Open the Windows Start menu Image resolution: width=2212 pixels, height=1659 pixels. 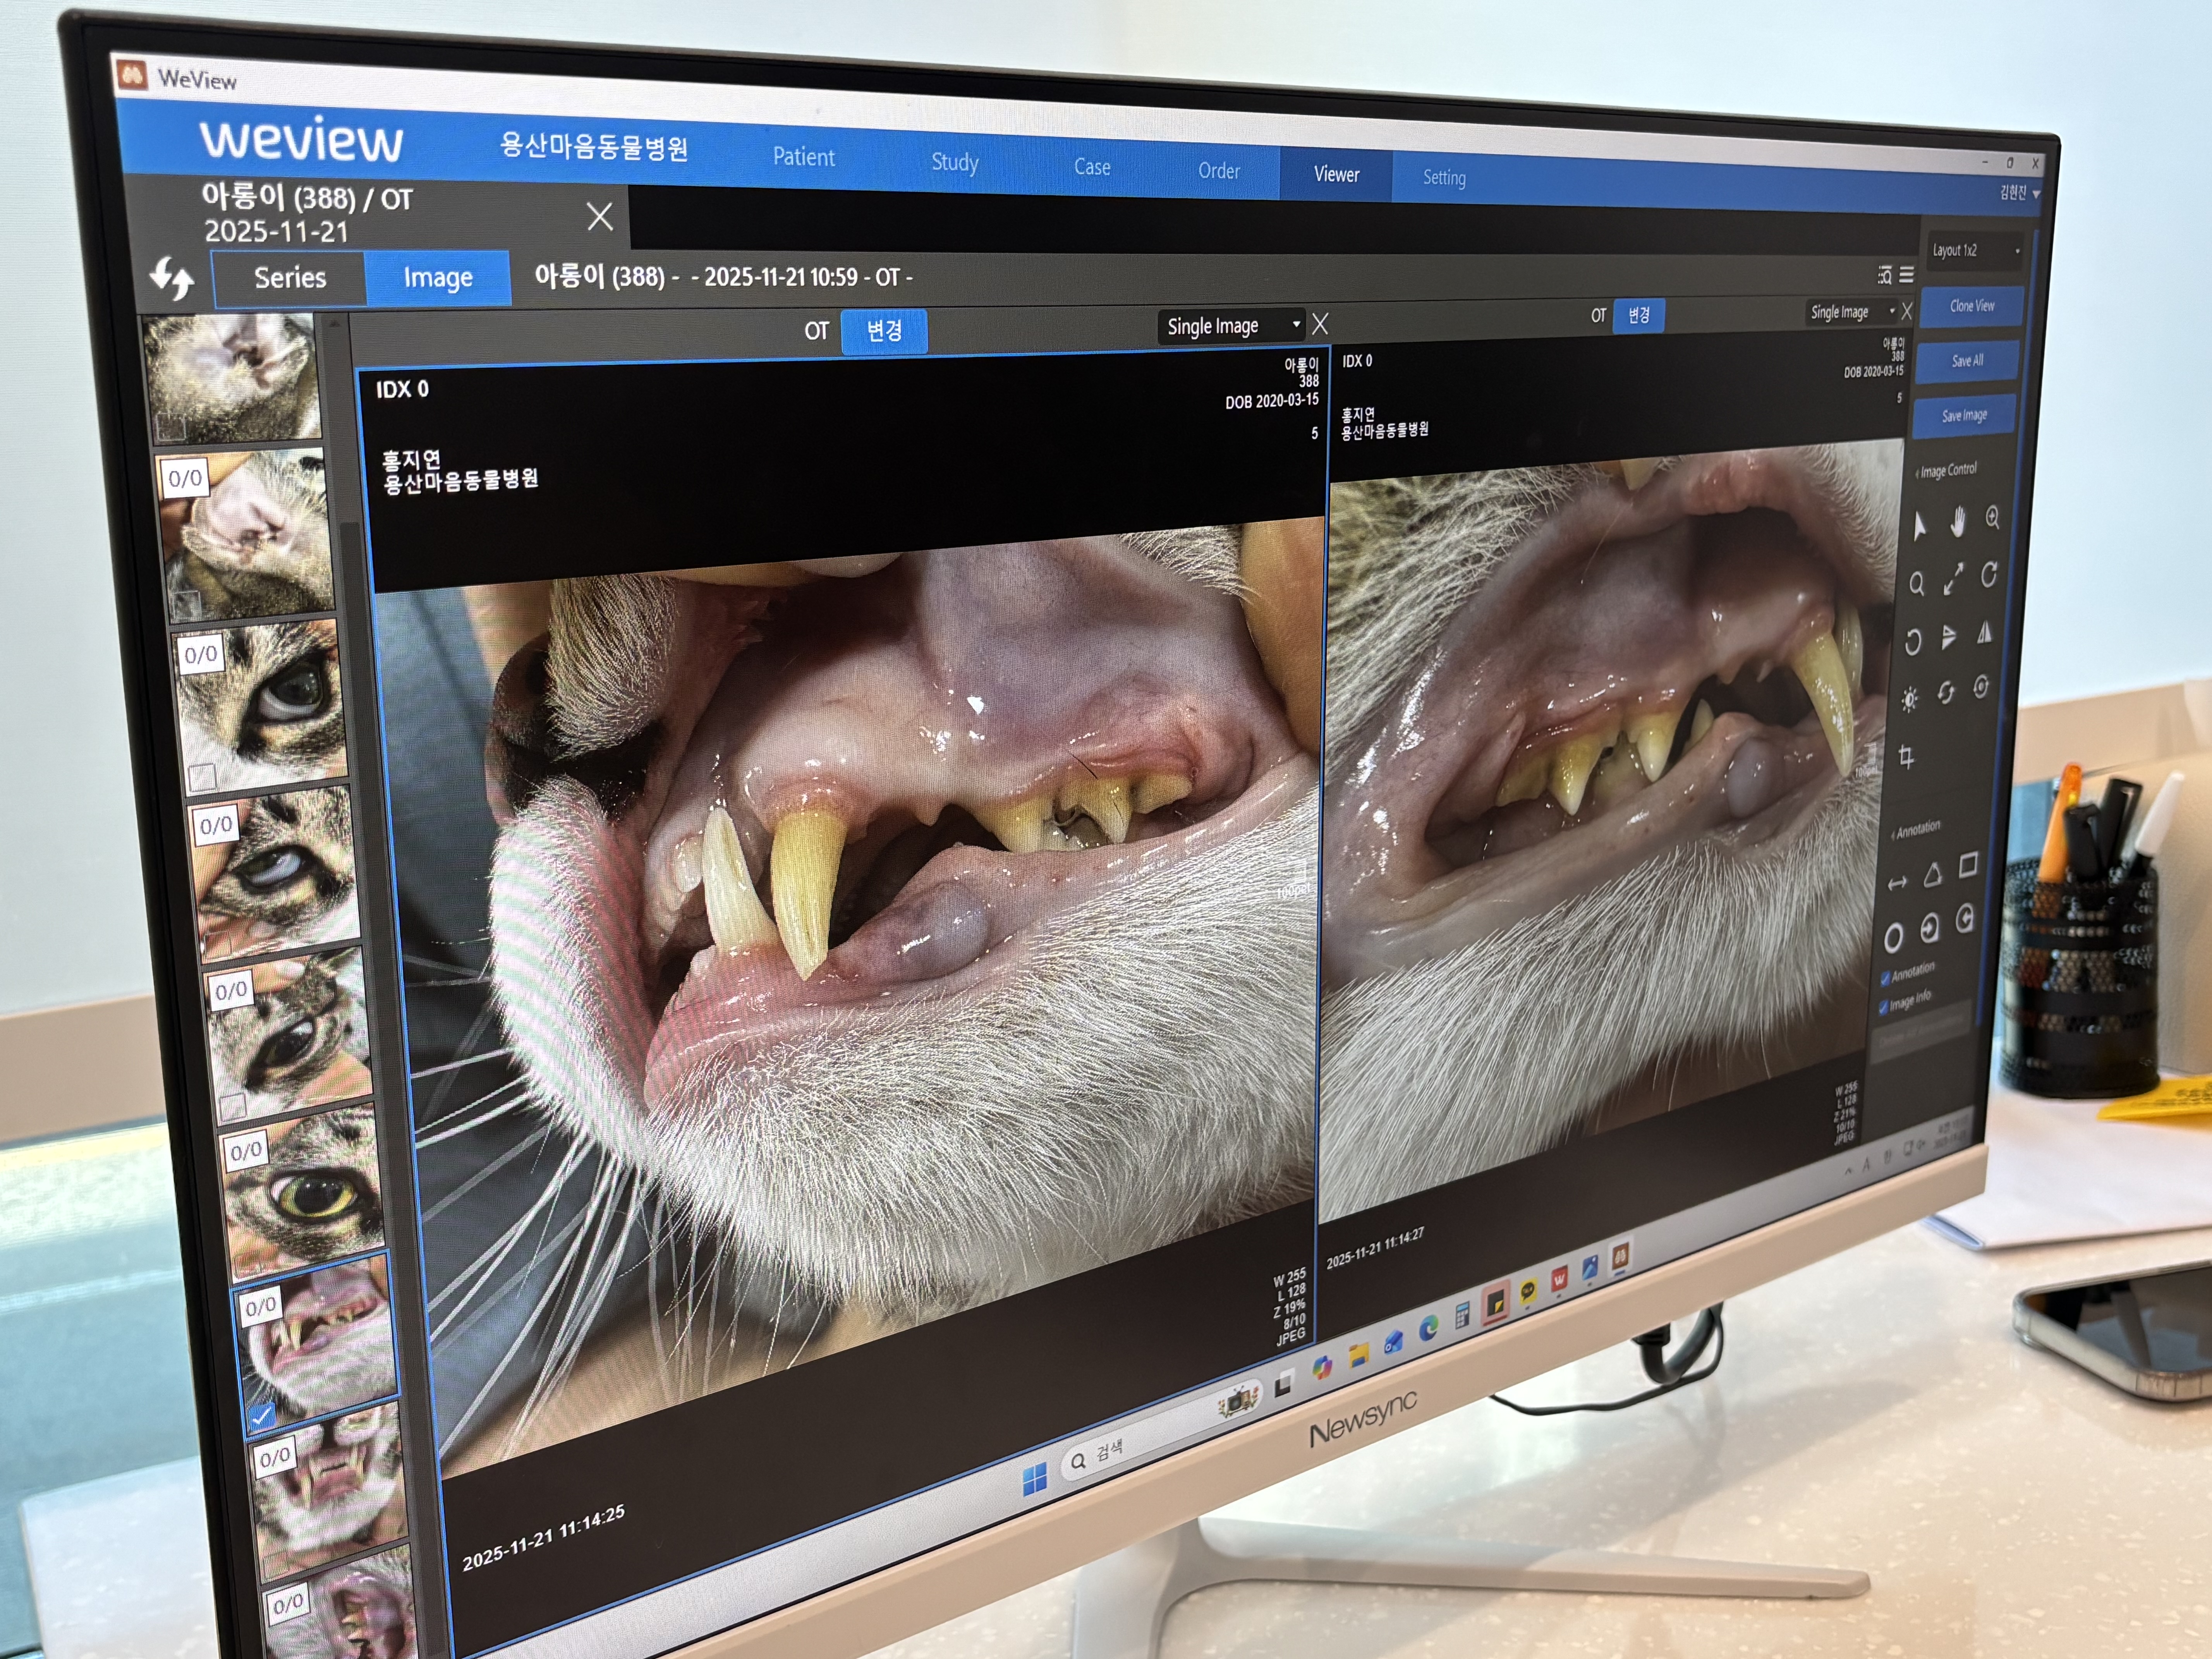click(x=1035, y=1478)
